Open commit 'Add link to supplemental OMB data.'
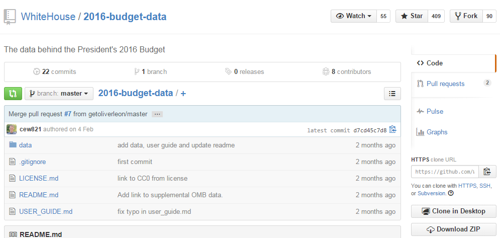The width and height of the screenshot is (500, 238). coord(170,195)
